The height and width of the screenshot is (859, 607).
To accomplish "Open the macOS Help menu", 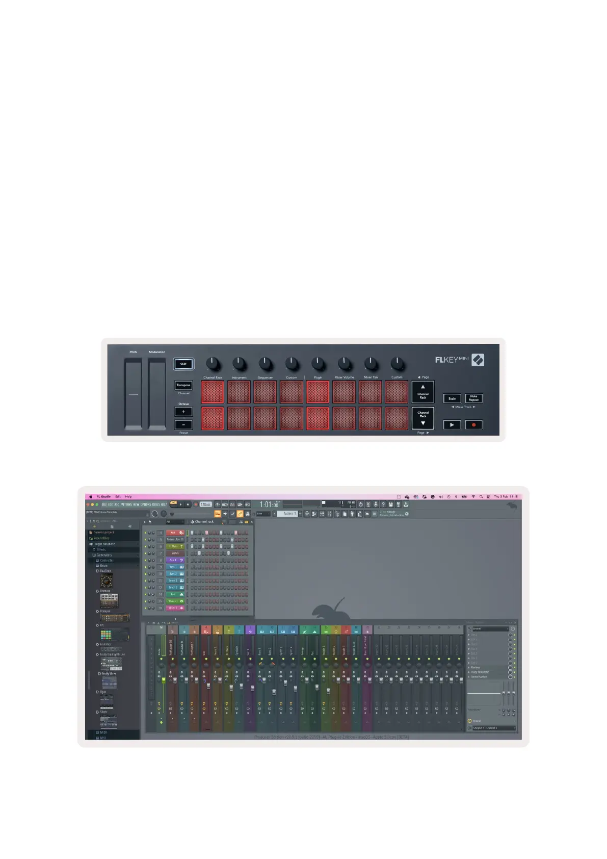I will (128, 496).
